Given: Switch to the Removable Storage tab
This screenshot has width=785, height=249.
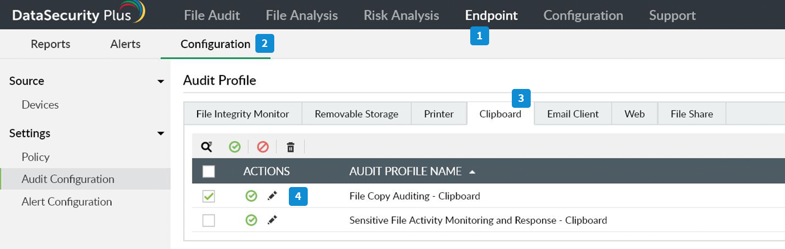Looking at the screenshot, I should click(356, 114).
